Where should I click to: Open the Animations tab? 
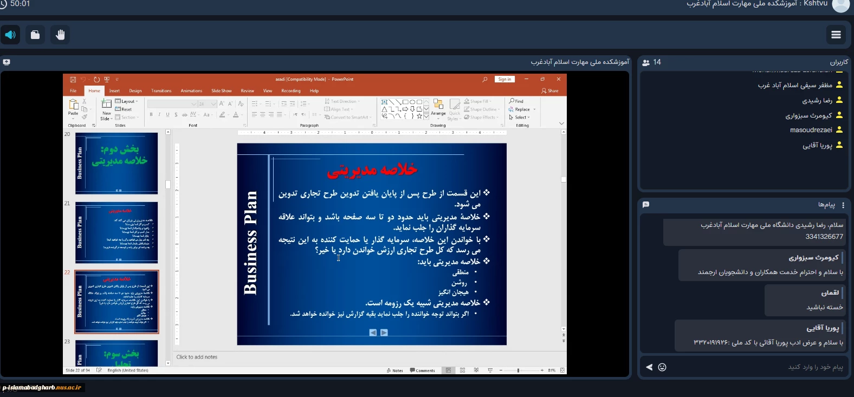click(191, 91)
